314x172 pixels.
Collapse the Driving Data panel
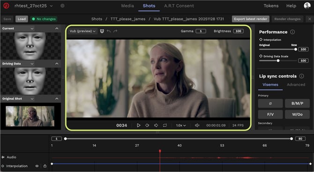point(57,64)
